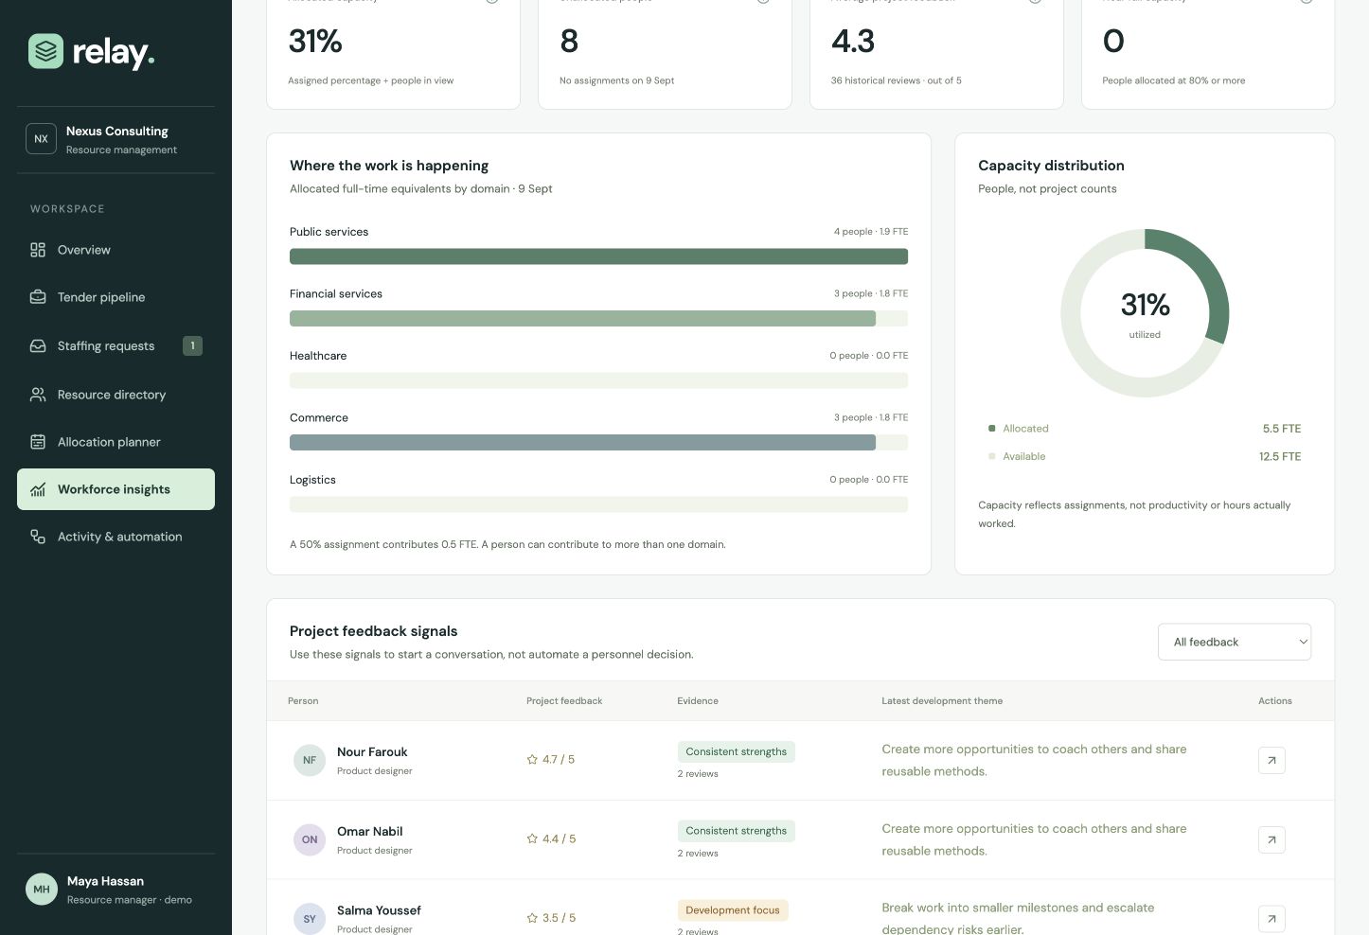Open Salma Youssef's row action arrow
1369x935 pixels.
pyautogui.click(x=1271, y=918)
